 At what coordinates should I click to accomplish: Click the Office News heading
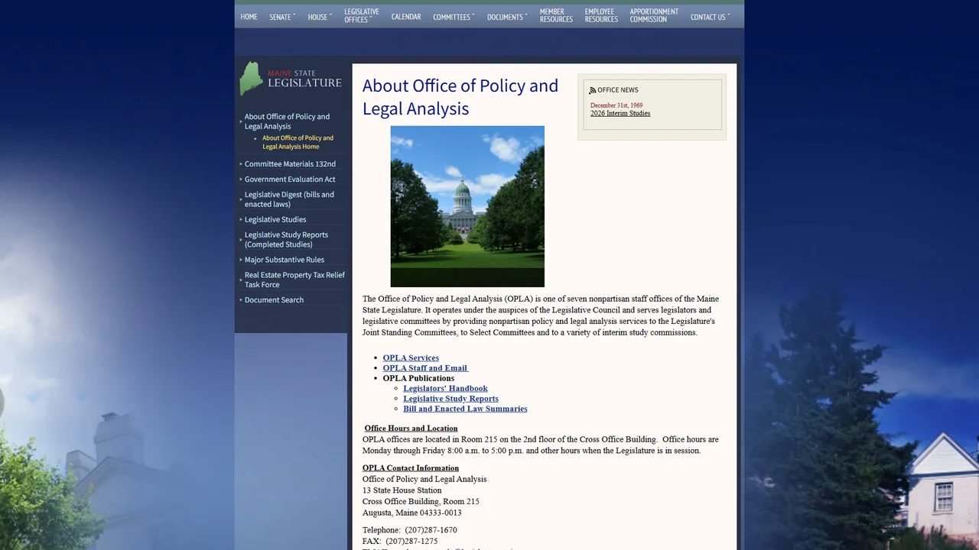[617, 90]
